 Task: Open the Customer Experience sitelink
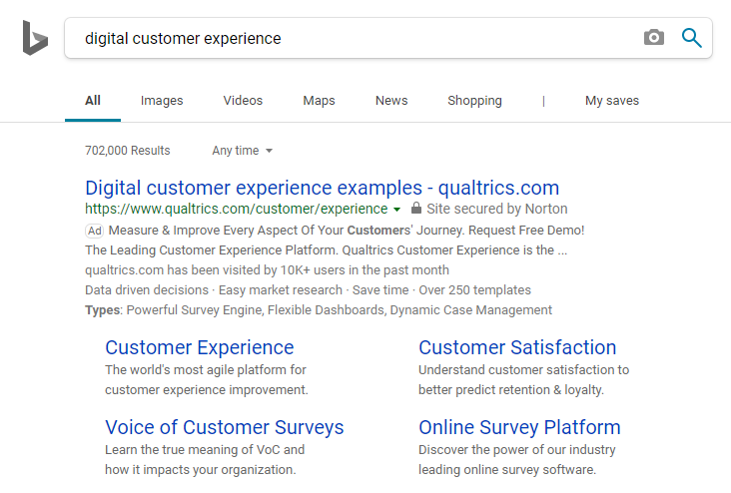[199, 347]
